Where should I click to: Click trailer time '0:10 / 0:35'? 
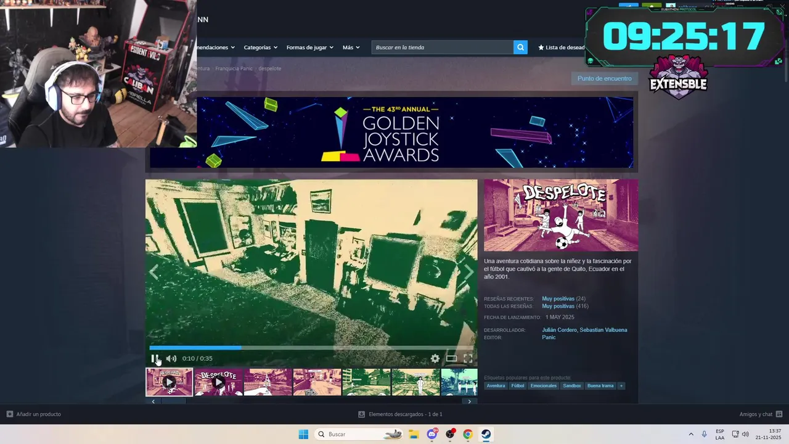197,358
